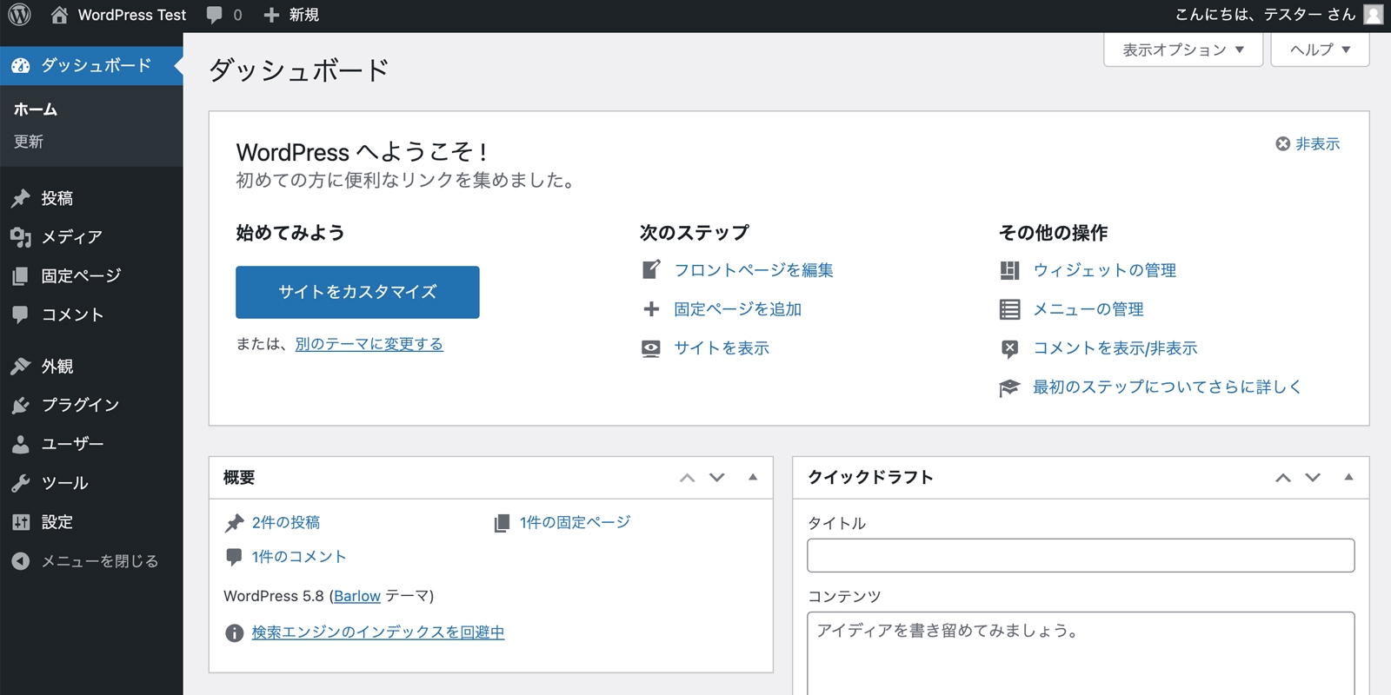This screenshot has height=695, width=1391.
Task: Click the WordPress logo in admin bar
Action: pos(19,15)
